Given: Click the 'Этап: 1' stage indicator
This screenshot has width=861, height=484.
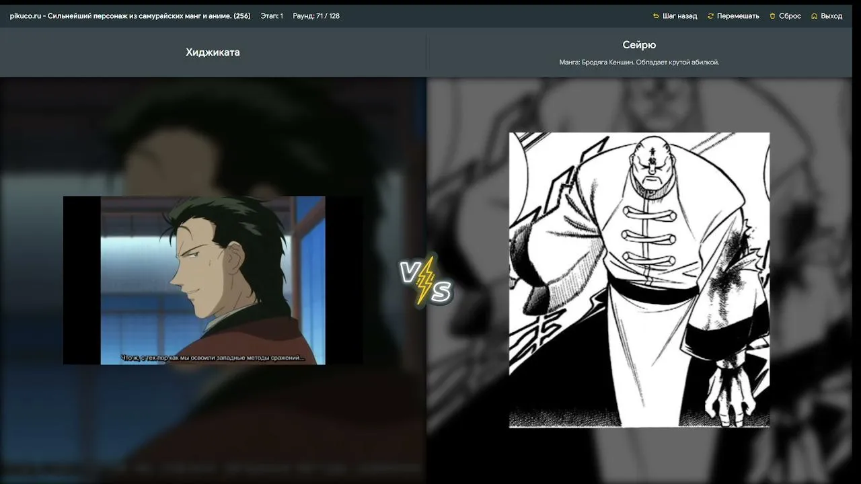Looking at the screenshot, I should [x=272, y=16].
